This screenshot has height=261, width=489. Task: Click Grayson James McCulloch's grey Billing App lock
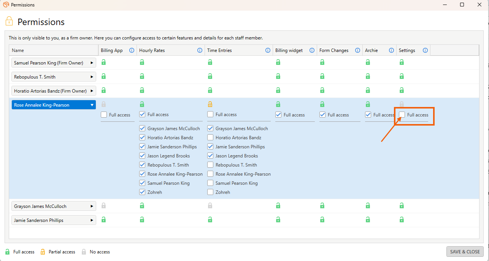pos(103,206)
